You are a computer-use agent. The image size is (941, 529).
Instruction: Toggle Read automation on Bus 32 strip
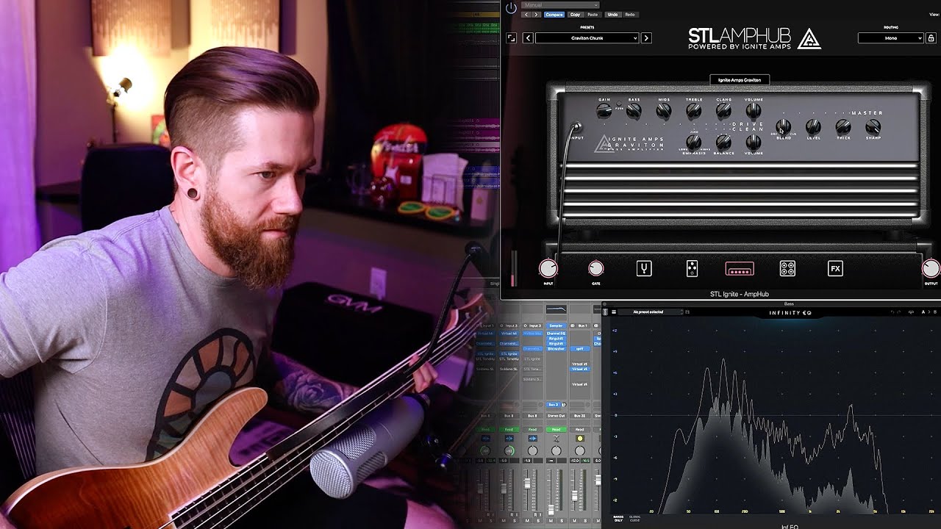579,430
